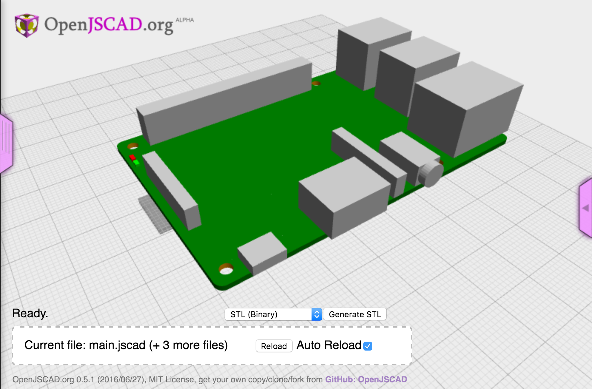
Task: Click the 'Ready.' status text
Action: pyautogui.click(x=30, y=313)
